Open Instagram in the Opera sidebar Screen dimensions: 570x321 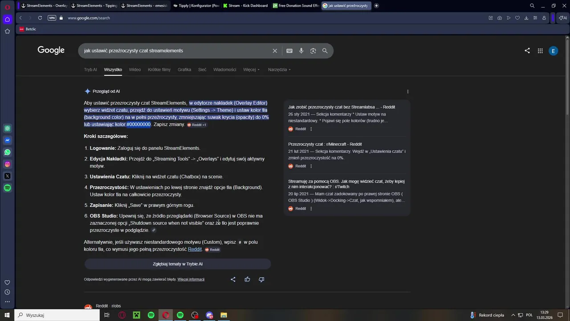click(x=7, y=164)
